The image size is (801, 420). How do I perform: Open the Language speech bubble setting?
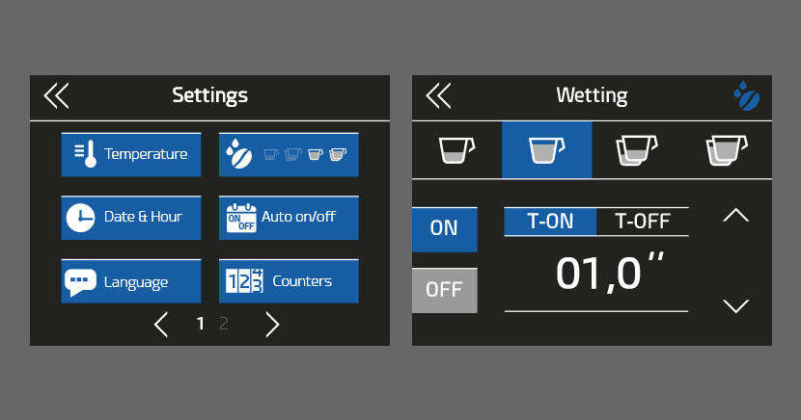[131, 281]
